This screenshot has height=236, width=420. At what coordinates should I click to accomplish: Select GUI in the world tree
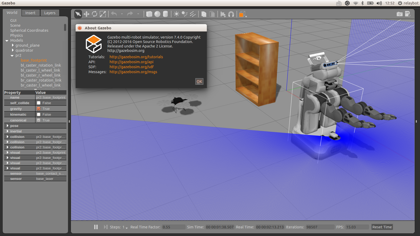coord(13,20)
